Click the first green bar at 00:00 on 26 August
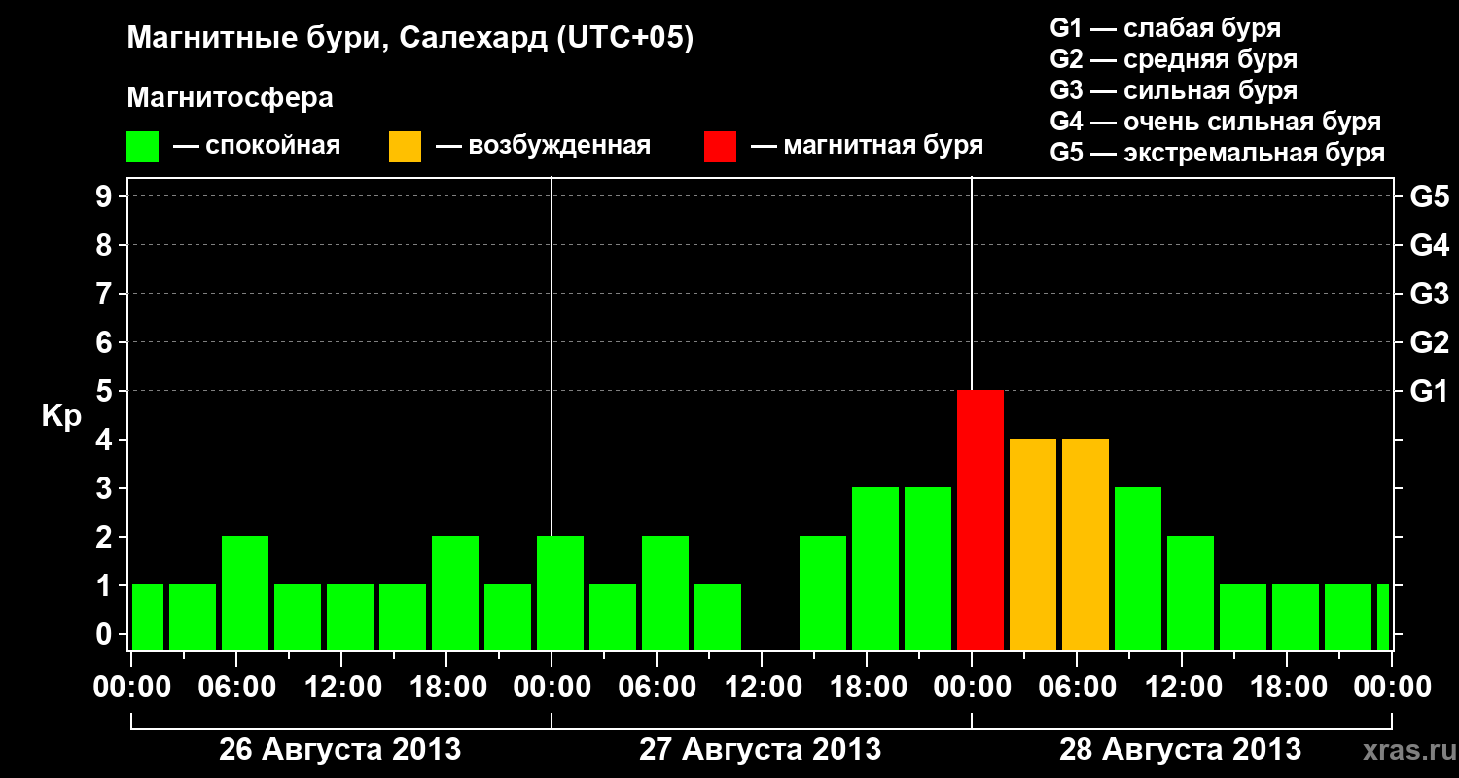Viewport: 1459px width, 778px height. [148, 617]
